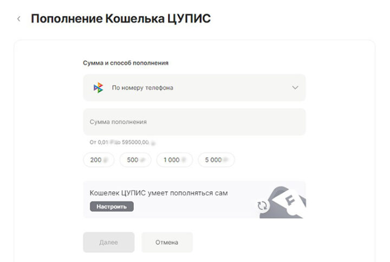Click the 'Настроить' auto top-up button
This screenshot has width=390, height=262.
click(112, 206)
